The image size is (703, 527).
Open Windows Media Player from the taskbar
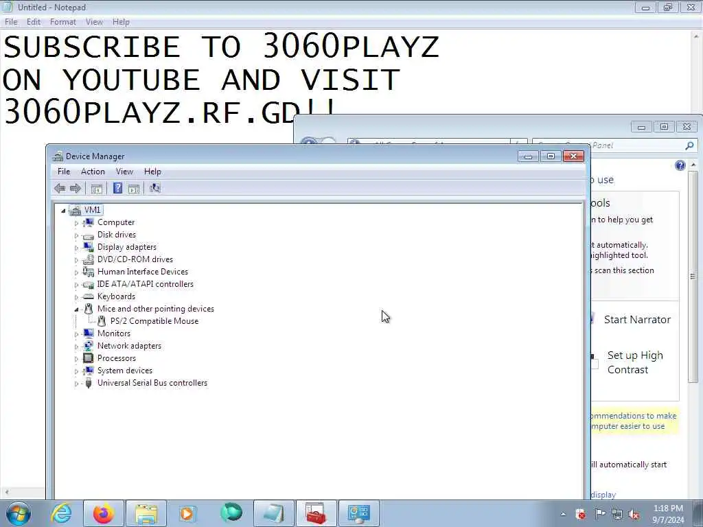tap(187, 513)
